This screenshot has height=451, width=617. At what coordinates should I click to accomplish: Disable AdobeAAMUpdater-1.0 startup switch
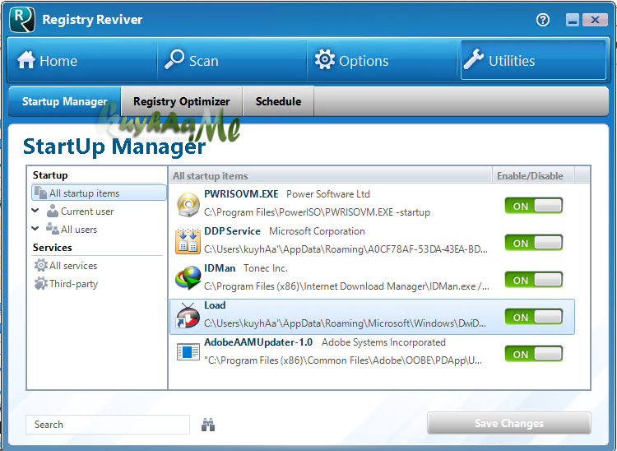point(534,354)
